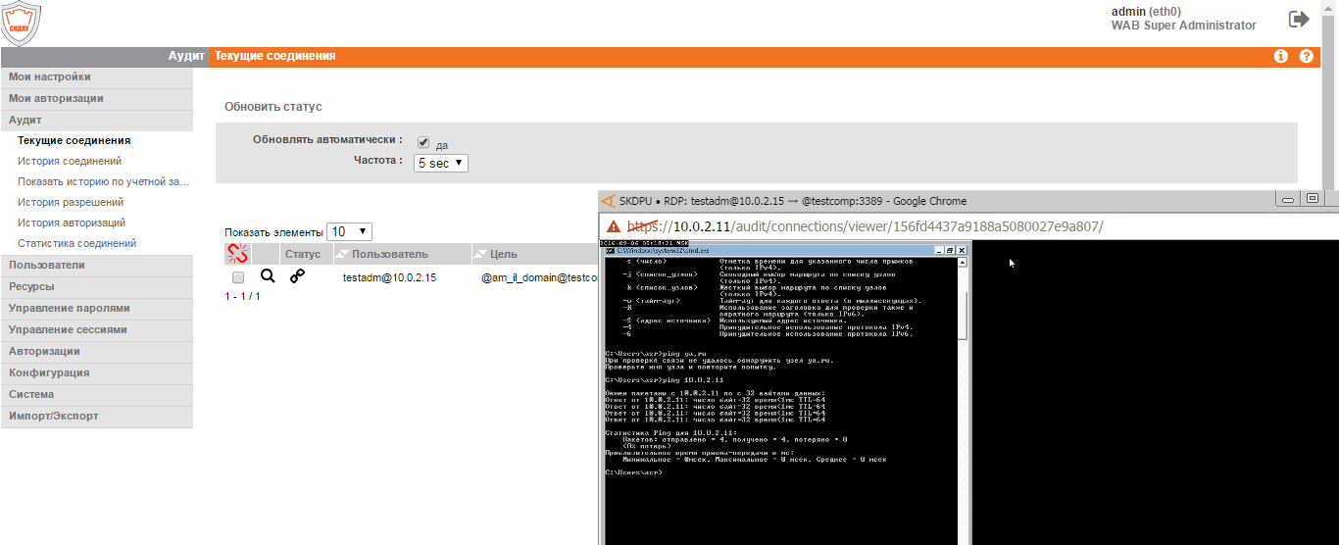Image resolution: width=1339 pixels, height=545 pixels.
Task: Click 'WAB Super Administrator' profile text
Action: coord(1183,25)
